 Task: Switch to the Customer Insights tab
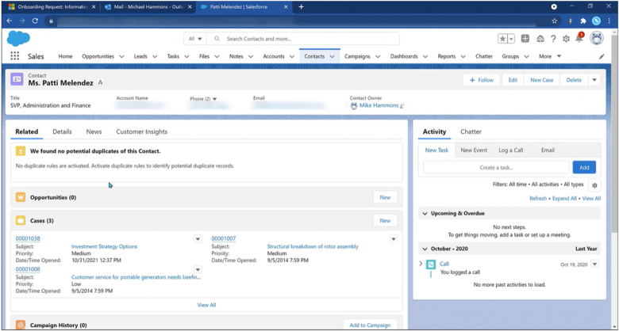coord(142,131)
